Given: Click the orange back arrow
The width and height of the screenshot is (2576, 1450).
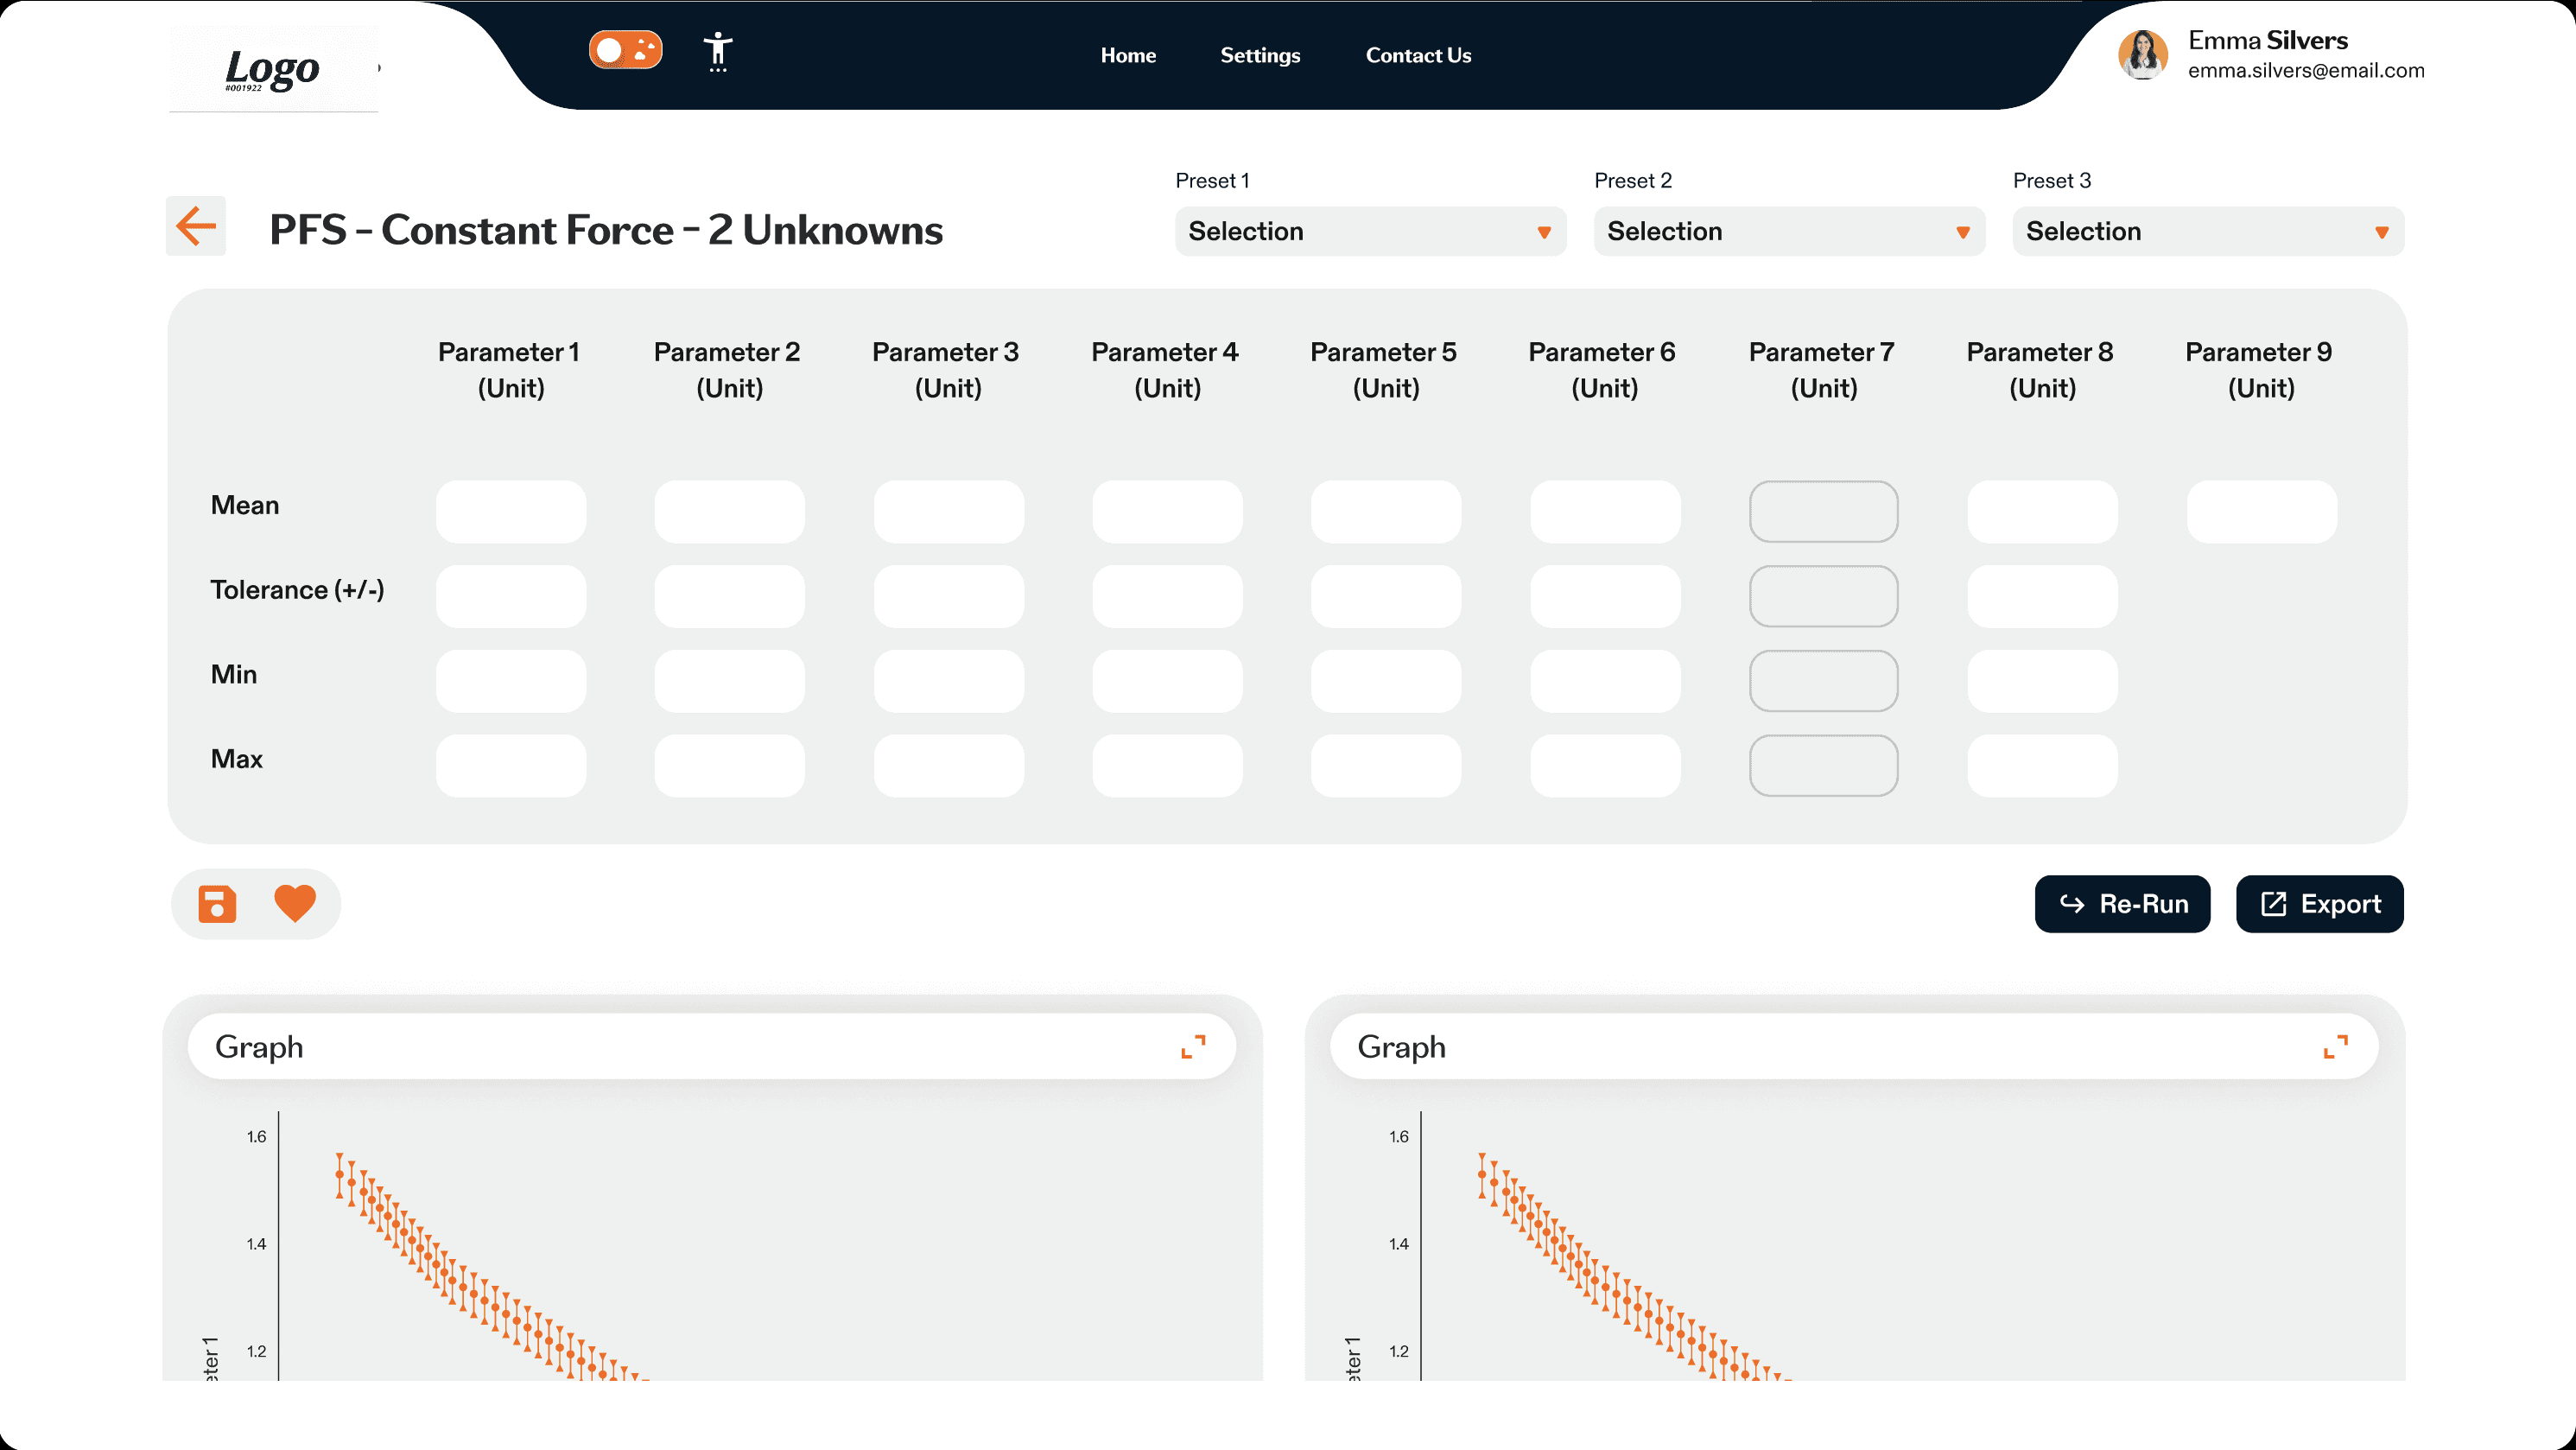Looking at the screenshot, I should [x=196, y=226].
